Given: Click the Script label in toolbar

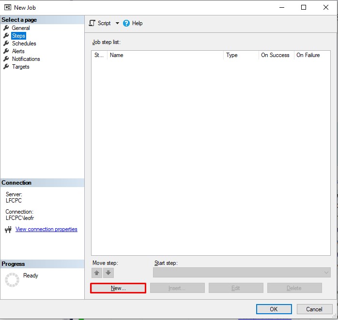Looking at the screenshot, I should pos(104,23).
